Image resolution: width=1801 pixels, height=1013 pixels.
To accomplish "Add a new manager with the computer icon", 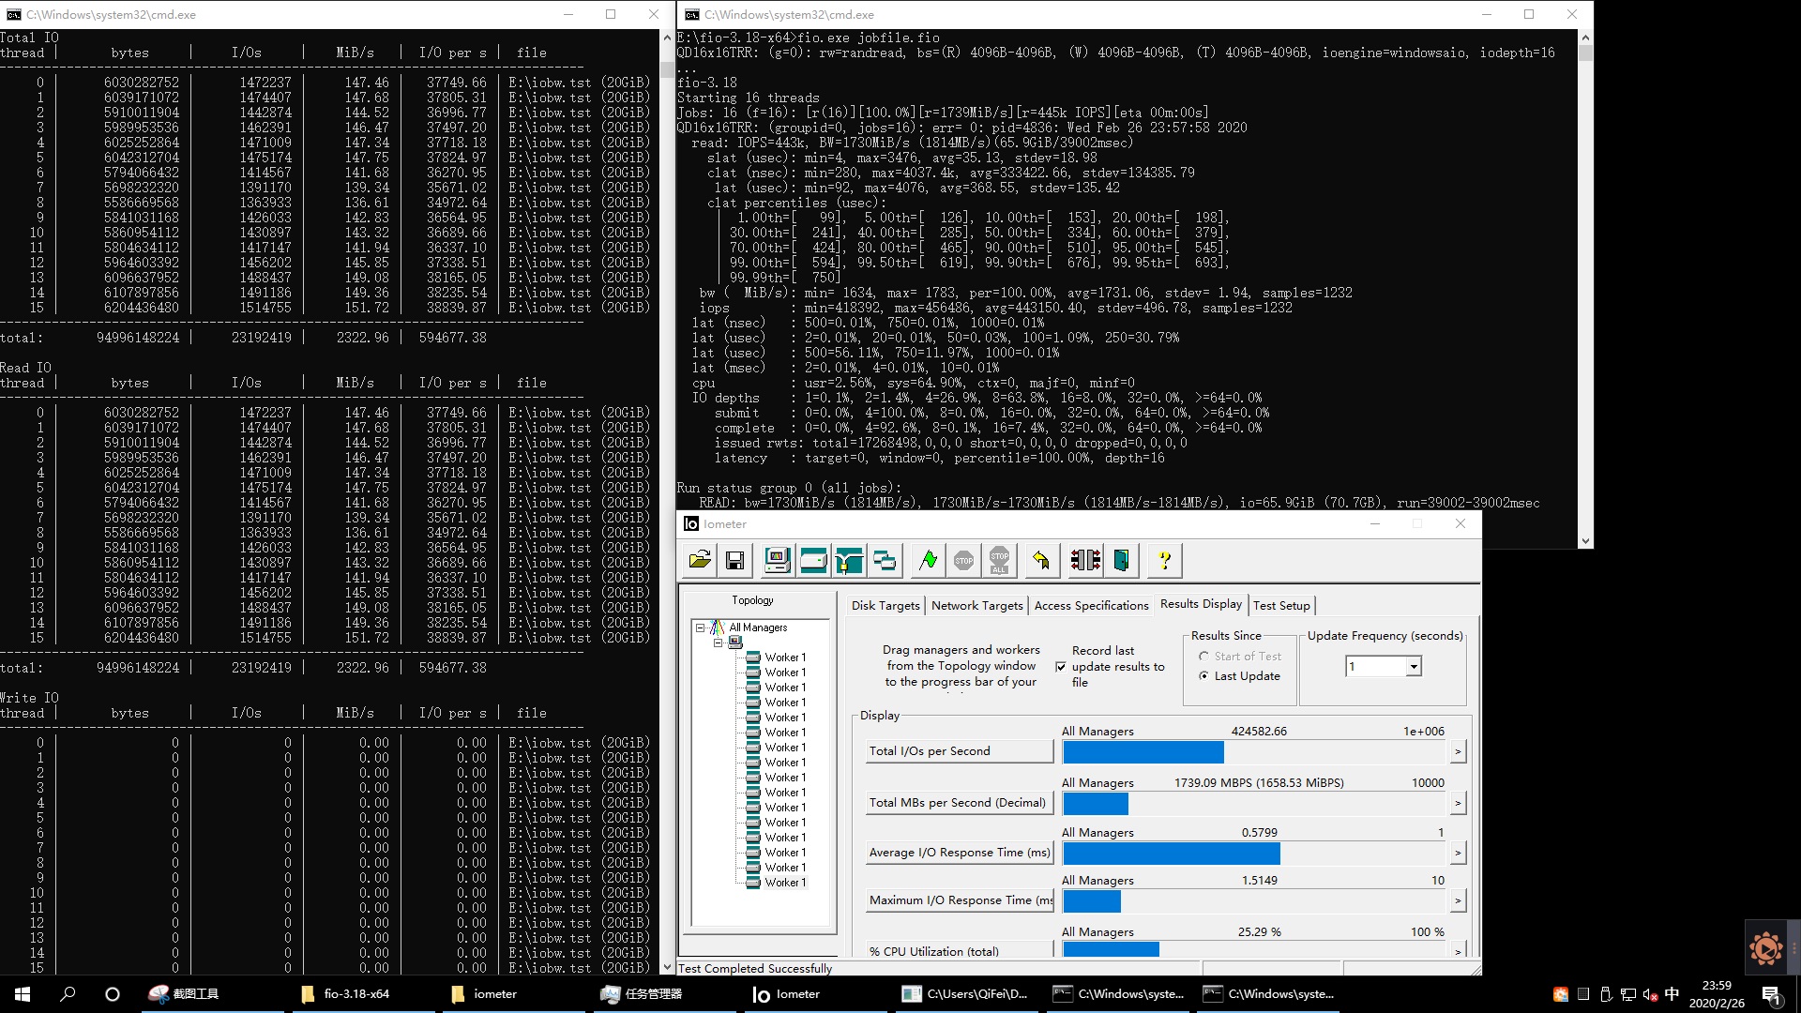I will pos(777,560).
